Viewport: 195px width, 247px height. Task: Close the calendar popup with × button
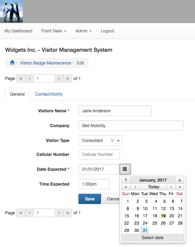click(x=180, y=180)
